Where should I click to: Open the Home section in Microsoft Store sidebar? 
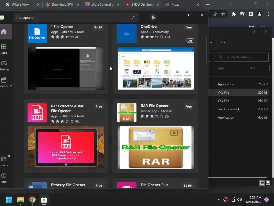[x=4, y=32]
